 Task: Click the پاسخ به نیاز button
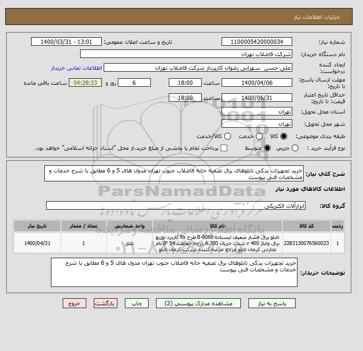(x=272, y=303)
